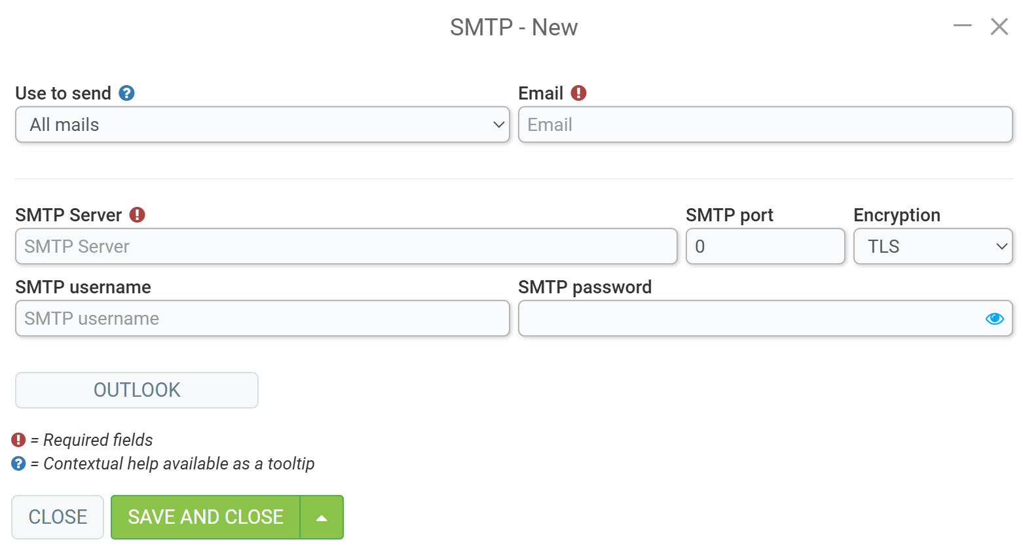This screenshot has width=1023, height=548.
Task: Focus the SMTP username field
Action: click(x=263, y=318)
